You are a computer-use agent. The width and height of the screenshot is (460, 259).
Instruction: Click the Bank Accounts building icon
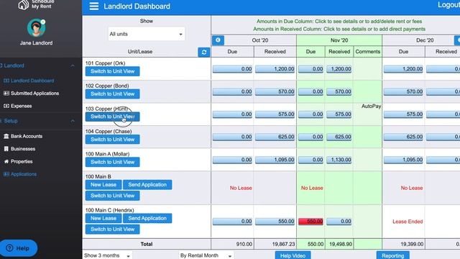pyautogui.click(x=6, y=136)
